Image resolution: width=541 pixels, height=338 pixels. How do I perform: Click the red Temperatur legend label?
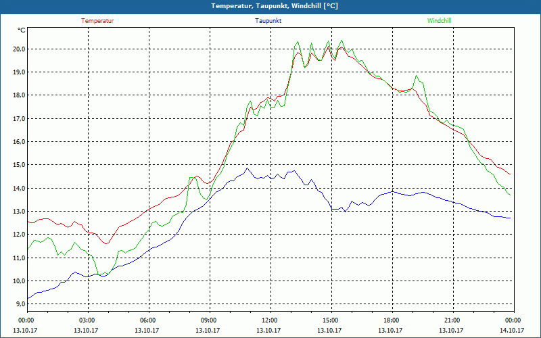tap(97, 21)
